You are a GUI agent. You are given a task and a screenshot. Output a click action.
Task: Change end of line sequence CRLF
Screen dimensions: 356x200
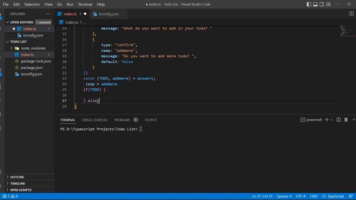pyautogui.click(x=314, y=196)
